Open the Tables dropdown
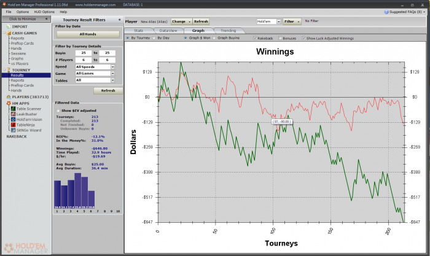430x256 pixels. (112, 80)
